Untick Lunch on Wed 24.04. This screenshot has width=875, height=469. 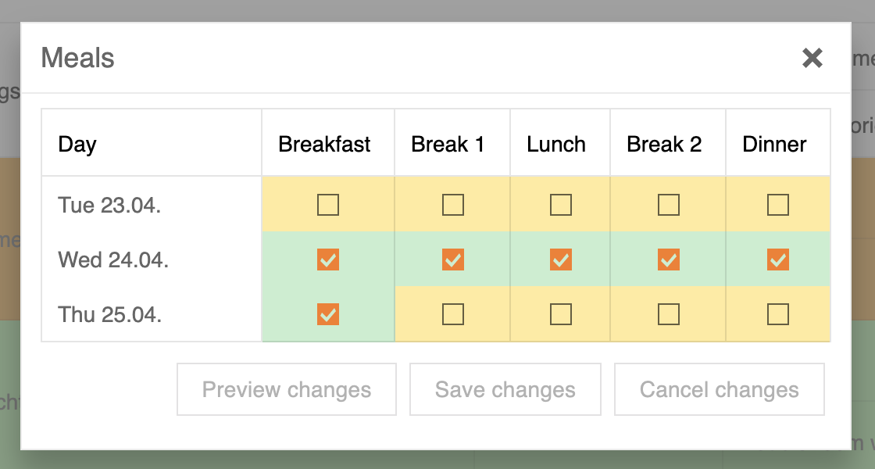pyautogui.click(x=561, y=260)
